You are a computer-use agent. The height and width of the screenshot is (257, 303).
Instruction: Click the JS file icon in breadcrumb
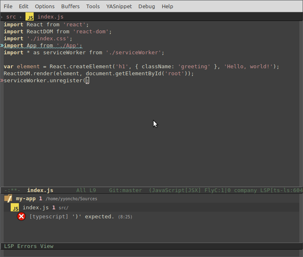[30, 17]
